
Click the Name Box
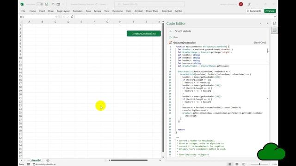(x=37, y=17)
